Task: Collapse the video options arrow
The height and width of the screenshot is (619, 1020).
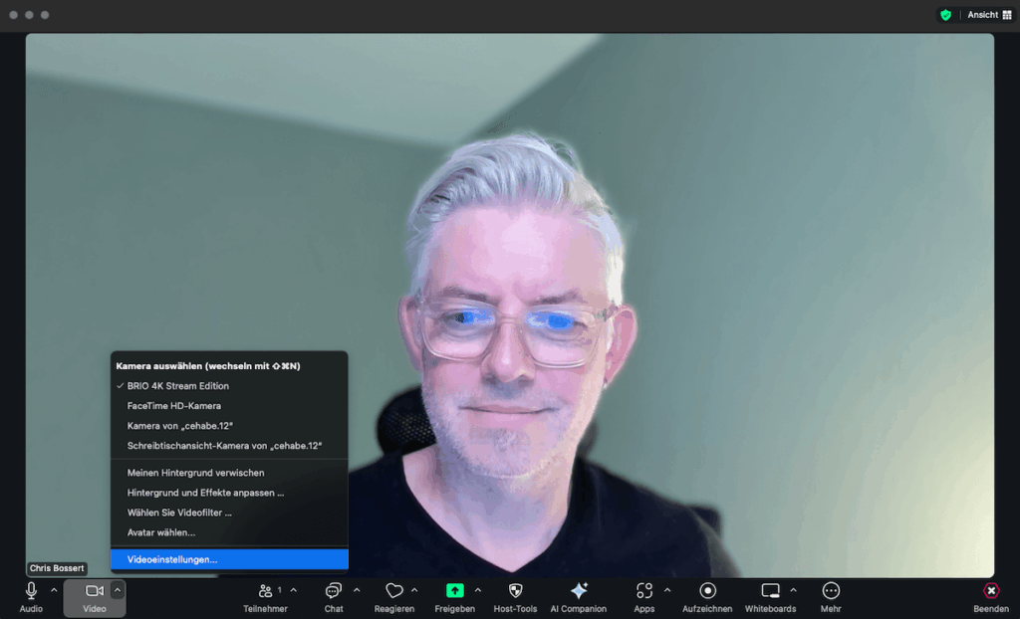Action: pos(118,590)
